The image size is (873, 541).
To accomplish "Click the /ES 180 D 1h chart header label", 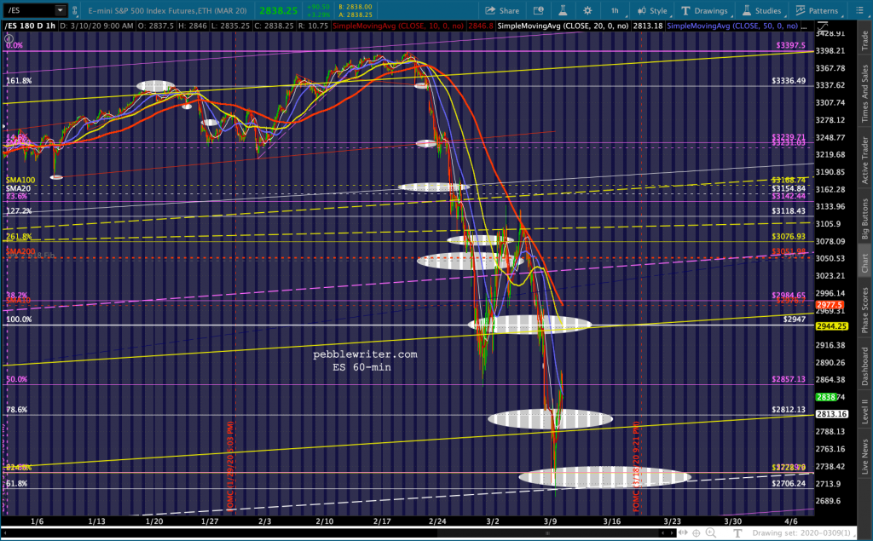I will pos(31,26).
